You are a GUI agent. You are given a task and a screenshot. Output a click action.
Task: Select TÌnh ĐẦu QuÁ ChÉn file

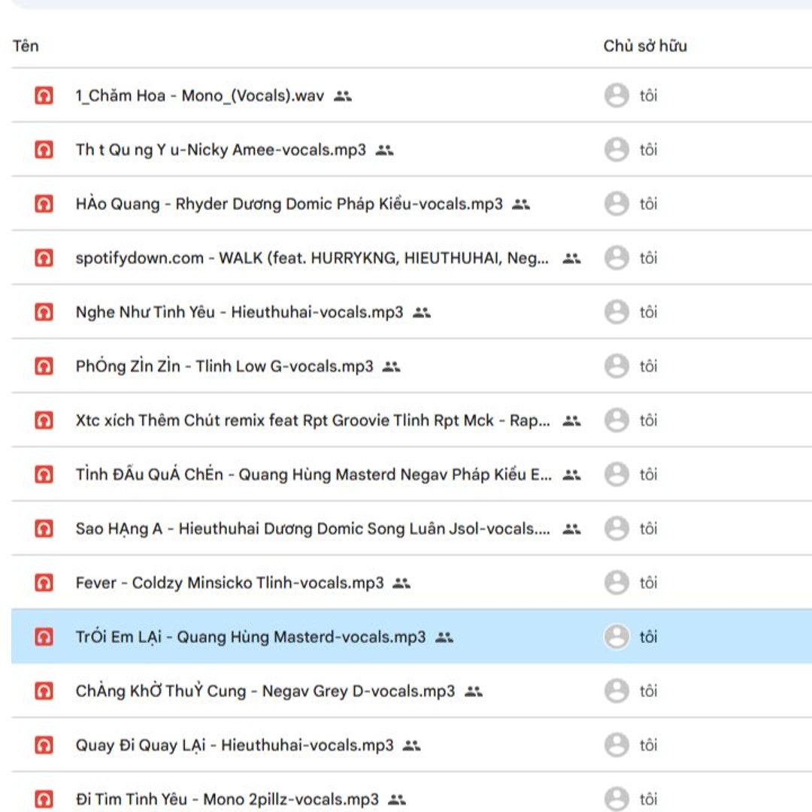point(313,474)
